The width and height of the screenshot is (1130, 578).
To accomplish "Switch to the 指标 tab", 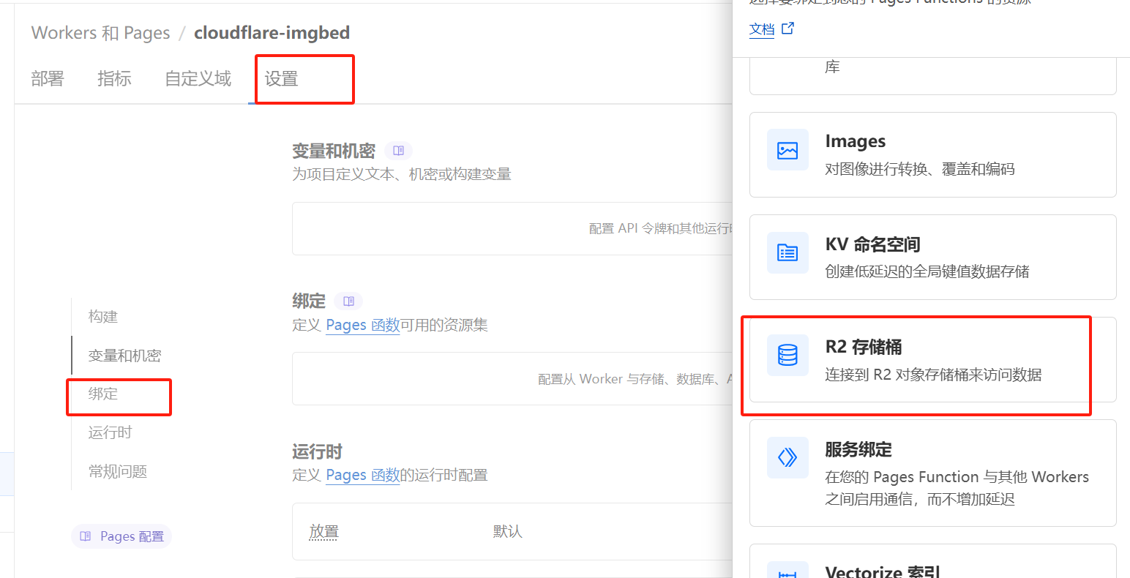I will coord(114,79).
